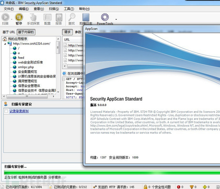Open the 文件(F) menu

9,9
